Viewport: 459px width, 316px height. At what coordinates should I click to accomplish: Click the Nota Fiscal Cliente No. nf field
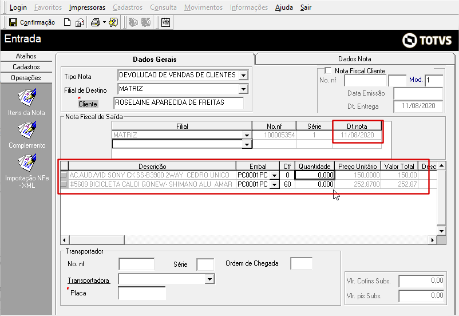pos(365,81)
